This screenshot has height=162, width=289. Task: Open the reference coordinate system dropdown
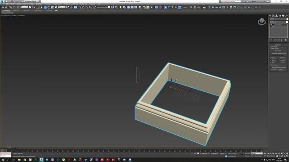point(61,7)
